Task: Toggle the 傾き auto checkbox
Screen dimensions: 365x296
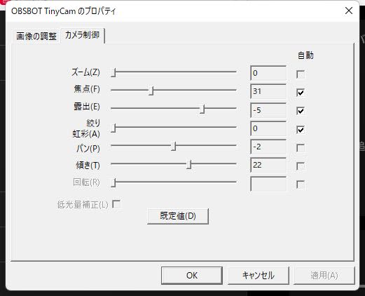Action: (301, 166)
